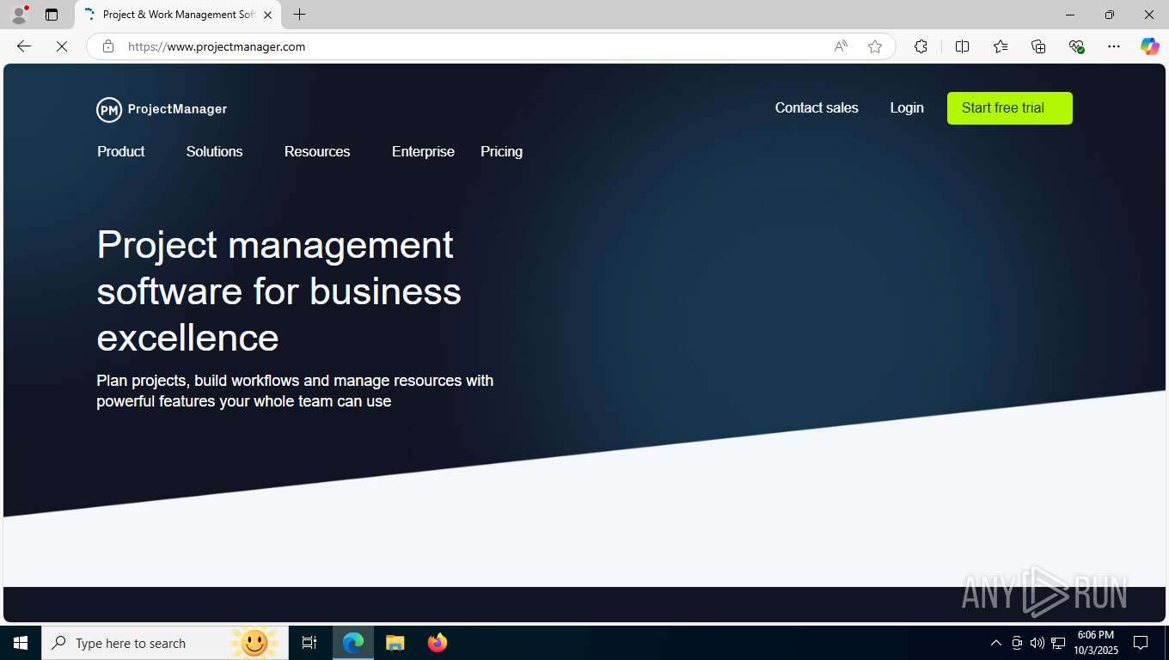The image size is (1169, 660).
Task: Open File Explorer from the taskbar
Action: [395, 643]
